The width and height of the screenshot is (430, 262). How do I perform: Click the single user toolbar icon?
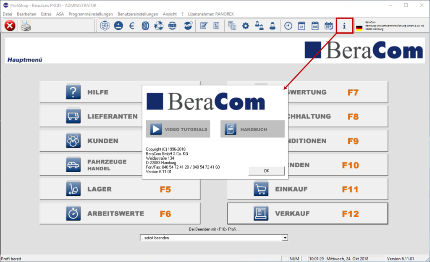pyautogui.click(x=272, y=26)
